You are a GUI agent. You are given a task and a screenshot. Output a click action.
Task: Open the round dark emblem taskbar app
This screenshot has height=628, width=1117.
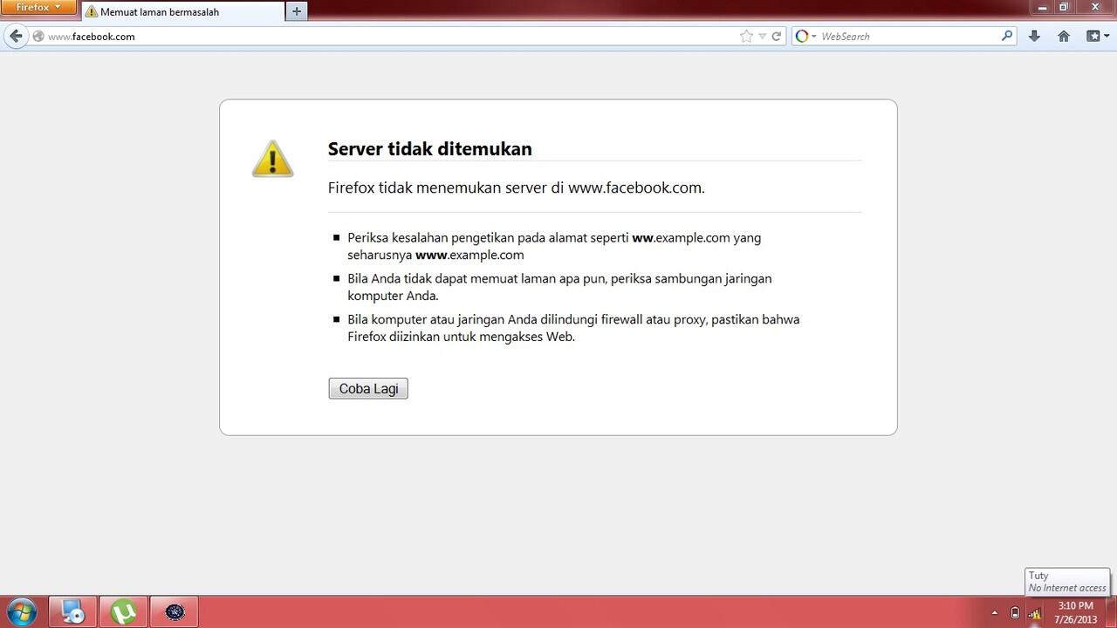click(175, 611)
